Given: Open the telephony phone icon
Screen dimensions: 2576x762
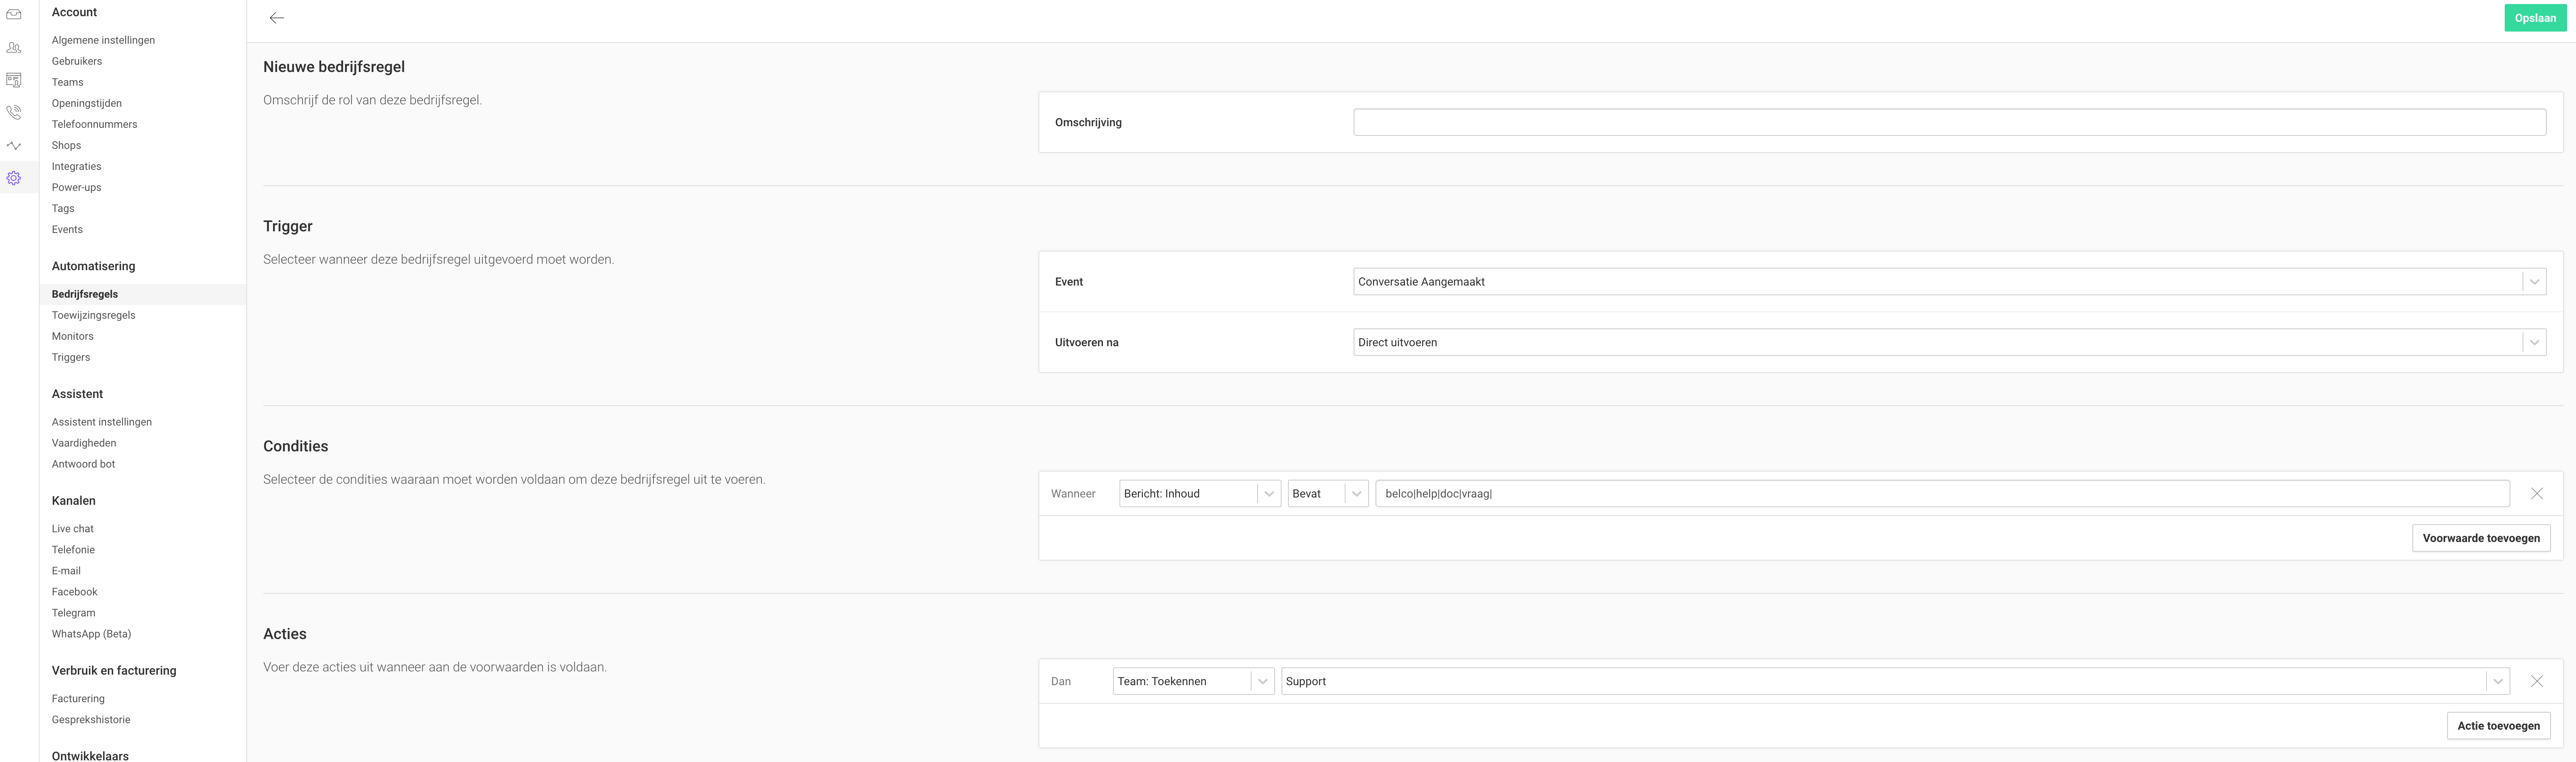Looking at the screenshot, I should pyautogui.click(x=14, y=113).
